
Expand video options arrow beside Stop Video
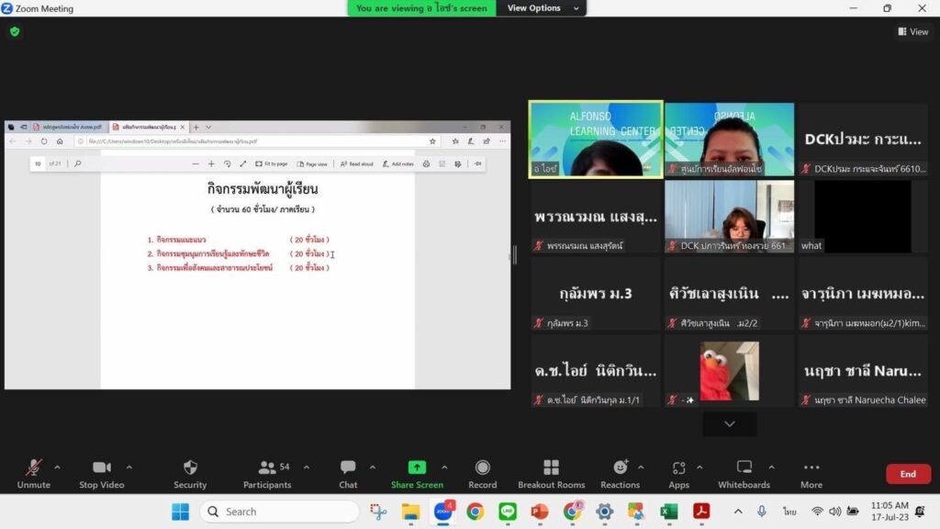pyautogui.click(x=129, y=467)
